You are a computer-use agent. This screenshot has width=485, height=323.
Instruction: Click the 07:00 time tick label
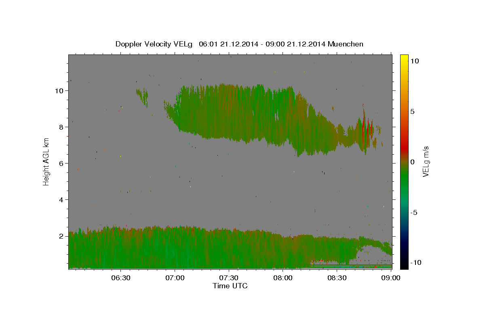pyautogui.click(x=175, y=278)
